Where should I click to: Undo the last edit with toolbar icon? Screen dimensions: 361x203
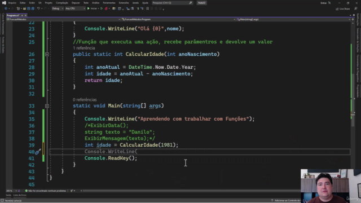pyautogui.click(x=38, y=8)
